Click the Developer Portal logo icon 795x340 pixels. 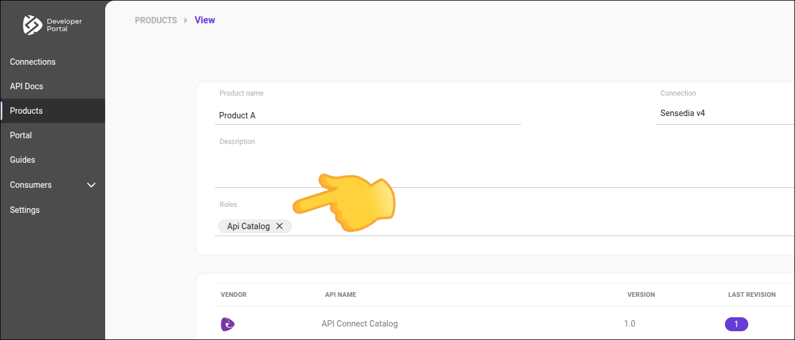point(33,25)
